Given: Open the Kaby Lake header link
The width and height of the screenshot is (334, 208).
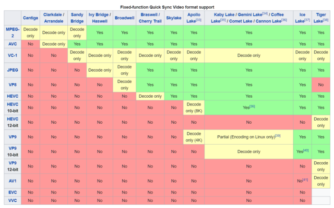Looking at the screenshot, I should (224, 15).
